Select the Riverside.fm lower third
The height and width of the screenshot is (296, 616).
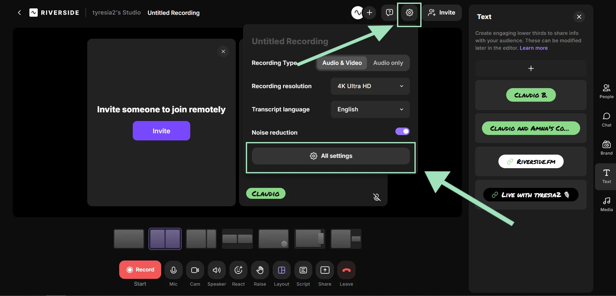point(531,161)
